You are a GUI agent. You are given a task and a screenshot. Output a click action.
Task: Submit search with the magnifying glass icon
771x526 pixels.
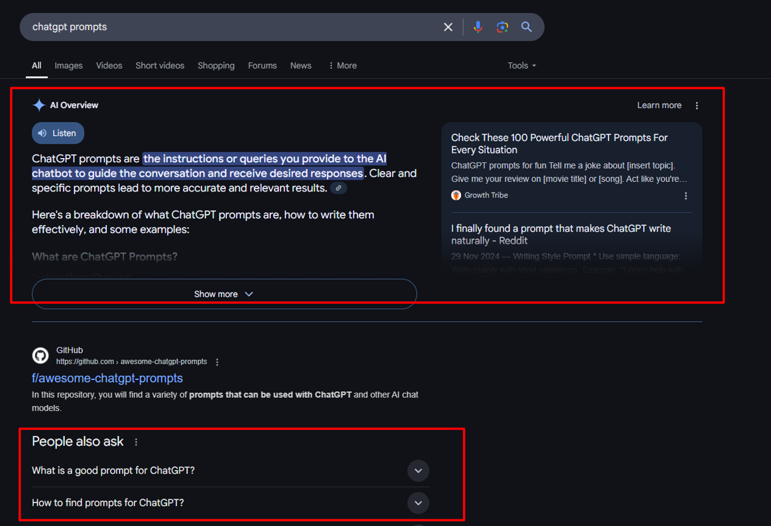tap(526, 27)
